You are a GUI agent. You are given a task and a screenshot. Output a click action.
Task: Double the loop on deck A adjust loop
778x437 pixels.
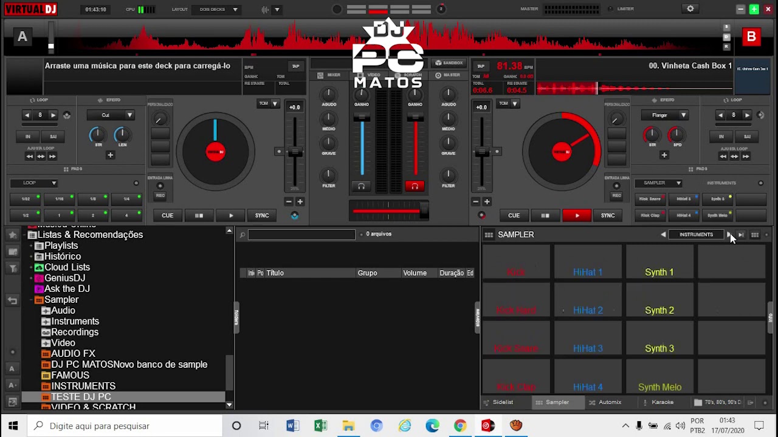point(52,157)
